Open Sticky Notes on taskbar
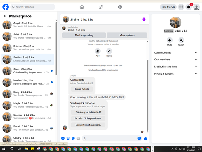Image resolution: width=202 pixels, height=152 pixels. pos(32,149)
